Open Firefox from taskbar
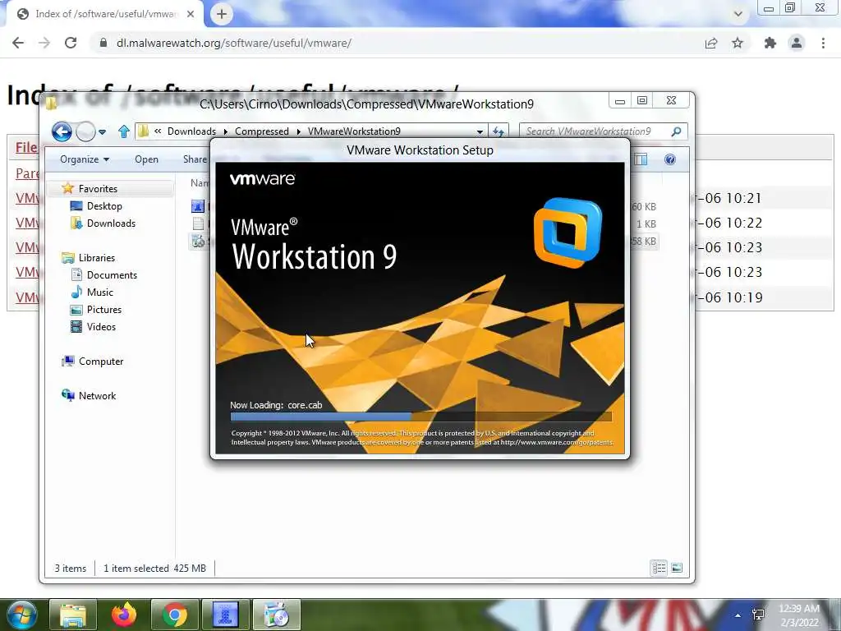This screenshot has width=841, height=631. [x=124, y=615]
